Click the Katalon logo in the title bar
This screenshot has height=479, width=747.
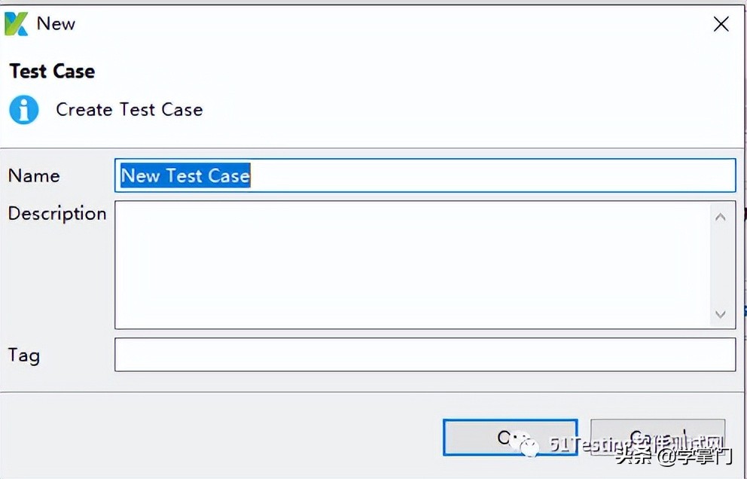(x=16, y=24)
